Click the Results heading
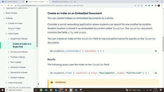The image size is (164, 92). point(51,59)
